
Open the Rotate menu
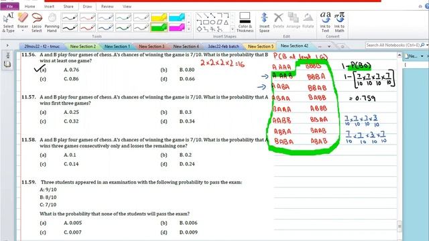[x=308, y=21]
